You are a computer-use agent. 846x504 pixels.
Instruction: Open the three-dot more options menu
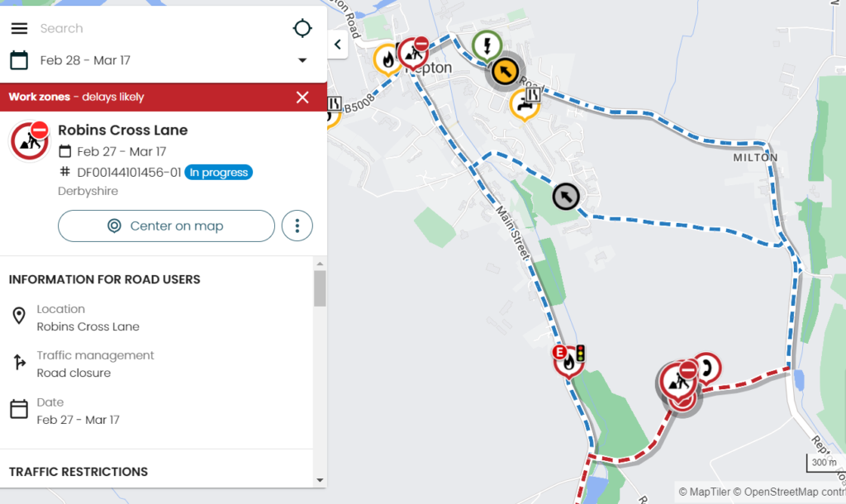[x=297, y=226]
